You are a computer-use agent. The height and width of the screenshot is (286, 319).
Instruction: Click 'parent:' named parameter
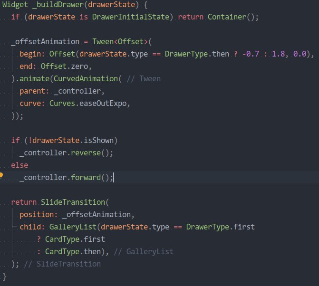(34, 91)
